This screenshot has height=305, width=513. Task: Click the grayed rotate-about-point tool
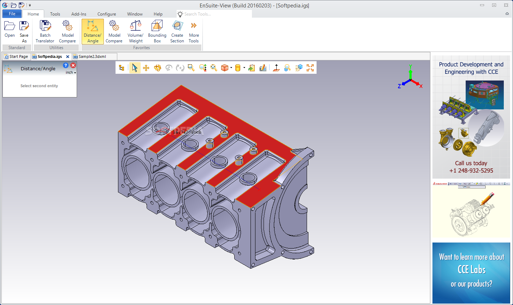pyautogui.click(x=180, y=68)
